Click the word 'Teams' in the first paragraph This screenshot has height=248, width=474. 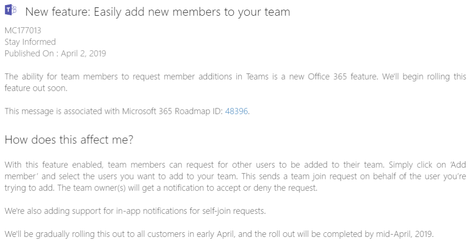[257, 76]
